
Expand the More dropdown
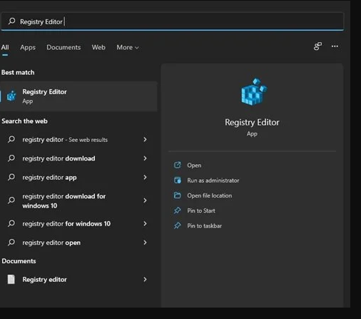click(128, 47)
